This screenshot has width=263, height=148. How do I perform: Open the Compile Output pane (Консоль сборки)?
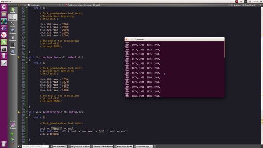pos(123,146)
